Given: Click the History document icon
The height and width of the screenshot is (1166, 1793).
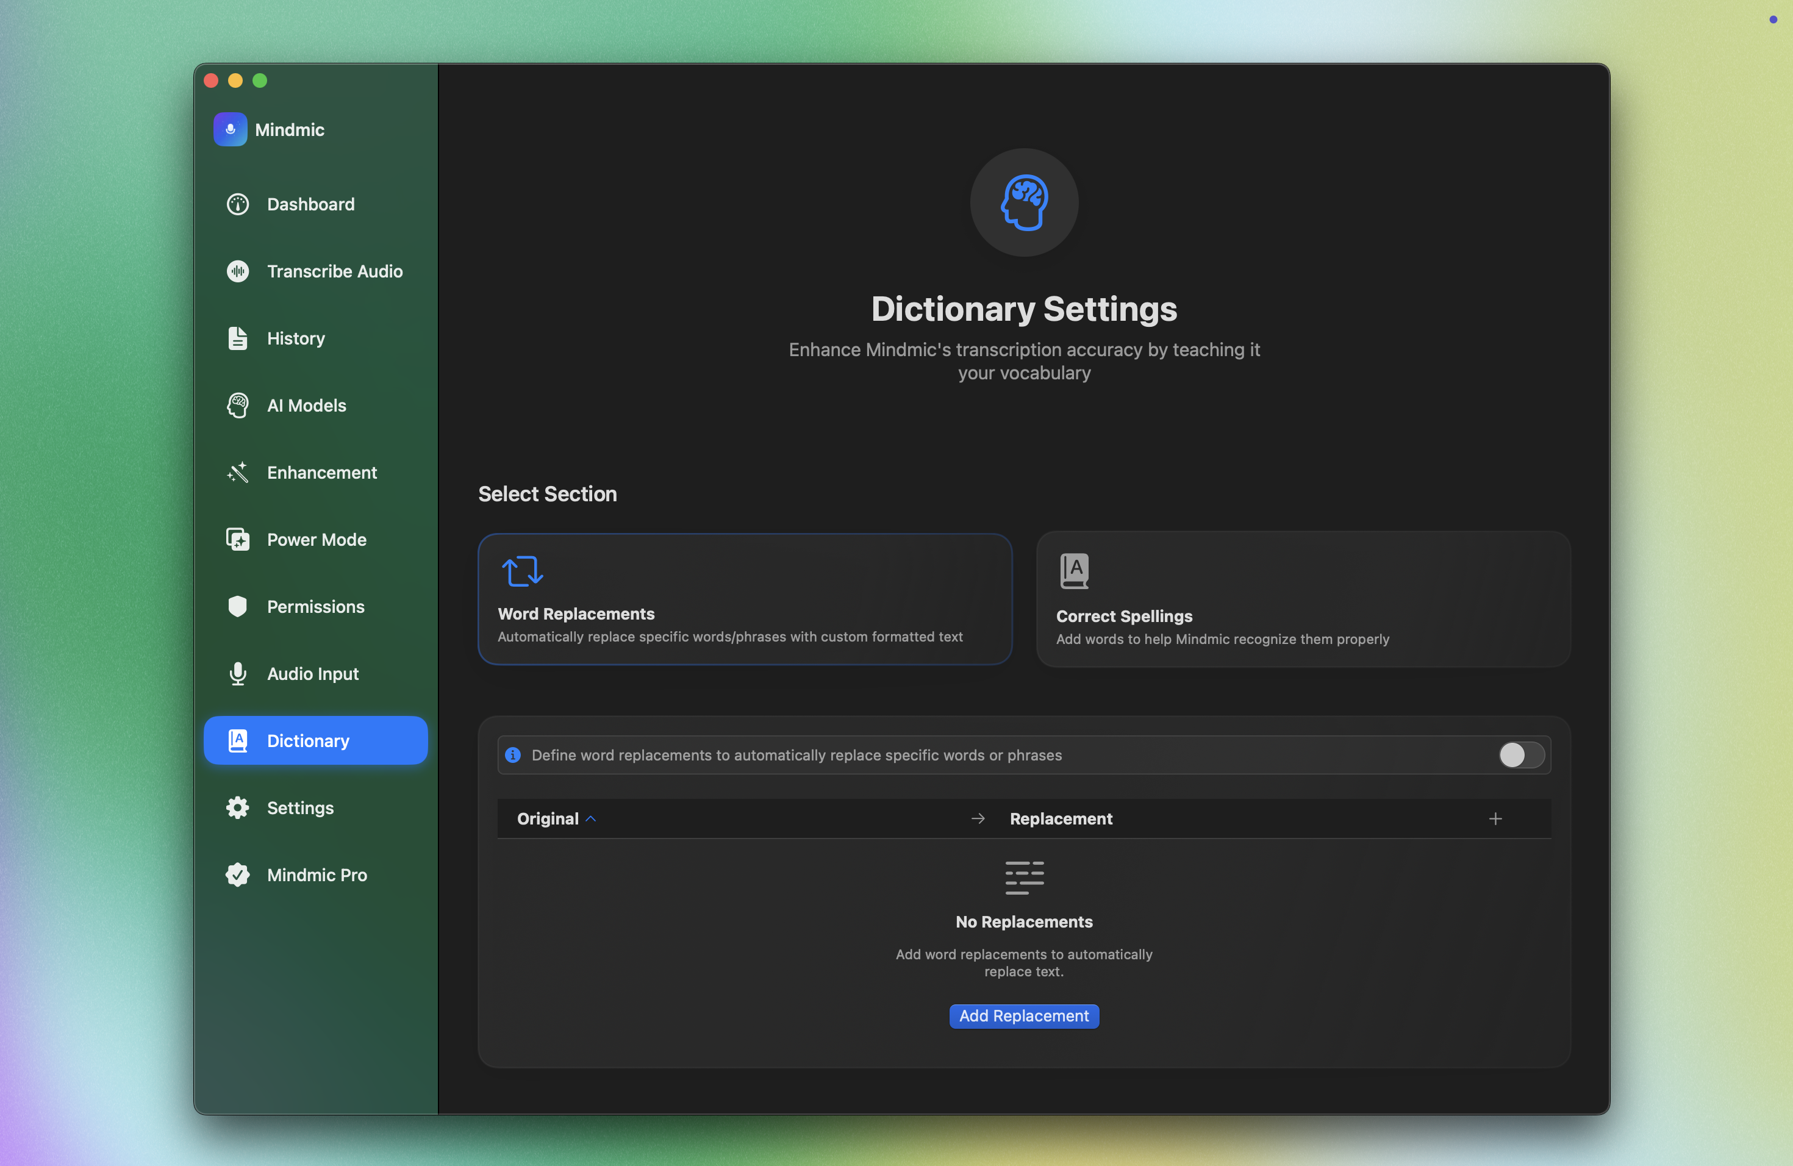Looking at the screenshot, I should click(237, 338).
